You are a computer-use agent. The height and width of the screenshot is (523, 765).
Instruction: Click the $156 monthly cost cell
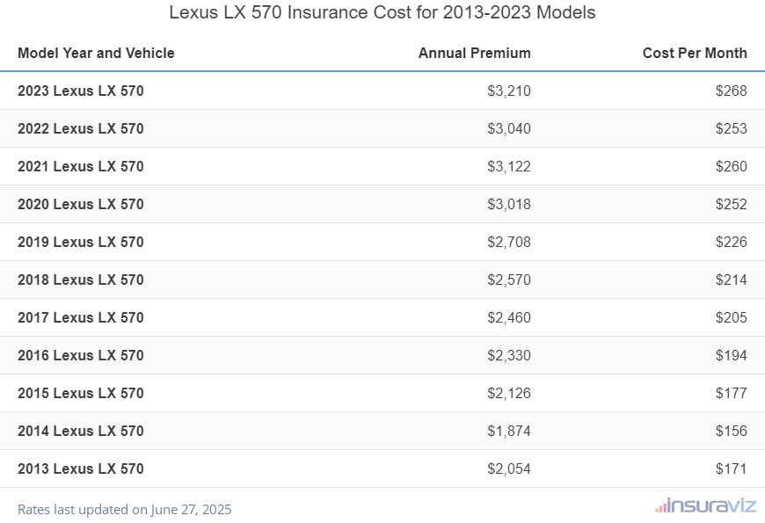(x=732, y=431)
